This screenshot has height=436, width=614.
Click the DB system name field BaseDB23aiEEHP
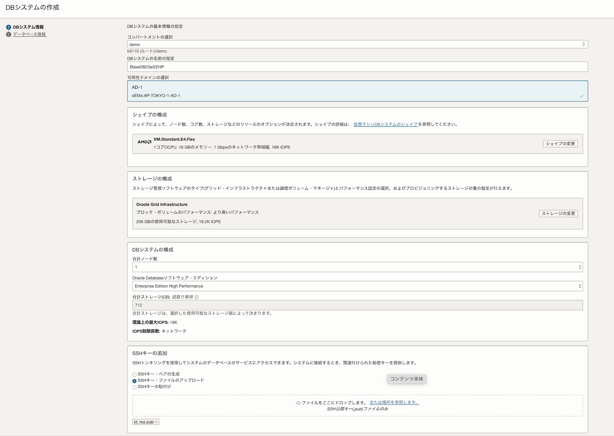pyautogui.click(x=357, y=67)
